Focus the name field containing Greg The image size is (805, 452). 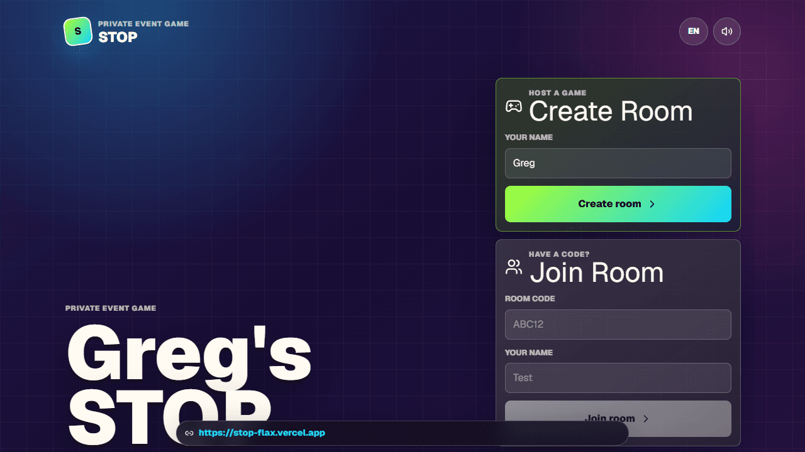[x=618, y=163]
